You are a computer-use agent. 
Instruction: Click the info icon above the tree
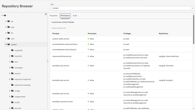46,14
